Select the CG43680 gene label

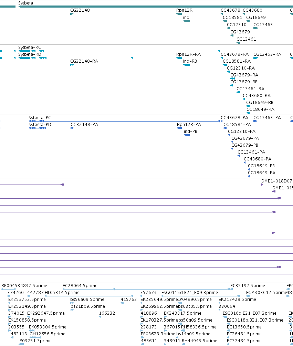tap(252, 10)
